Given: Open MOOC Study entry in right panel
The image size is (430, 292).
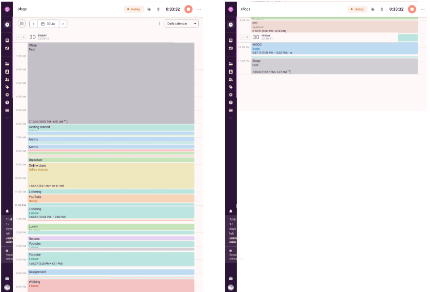Looking at the screenshot, I should tap(335, 48).
